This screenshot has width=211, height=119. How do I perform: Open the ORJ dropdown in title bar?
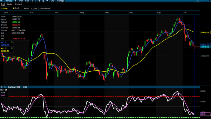20,1
